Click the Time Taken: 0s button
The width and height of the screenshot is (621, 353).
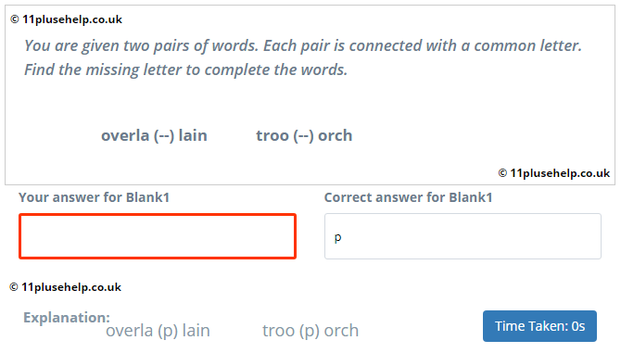point(539,326)
